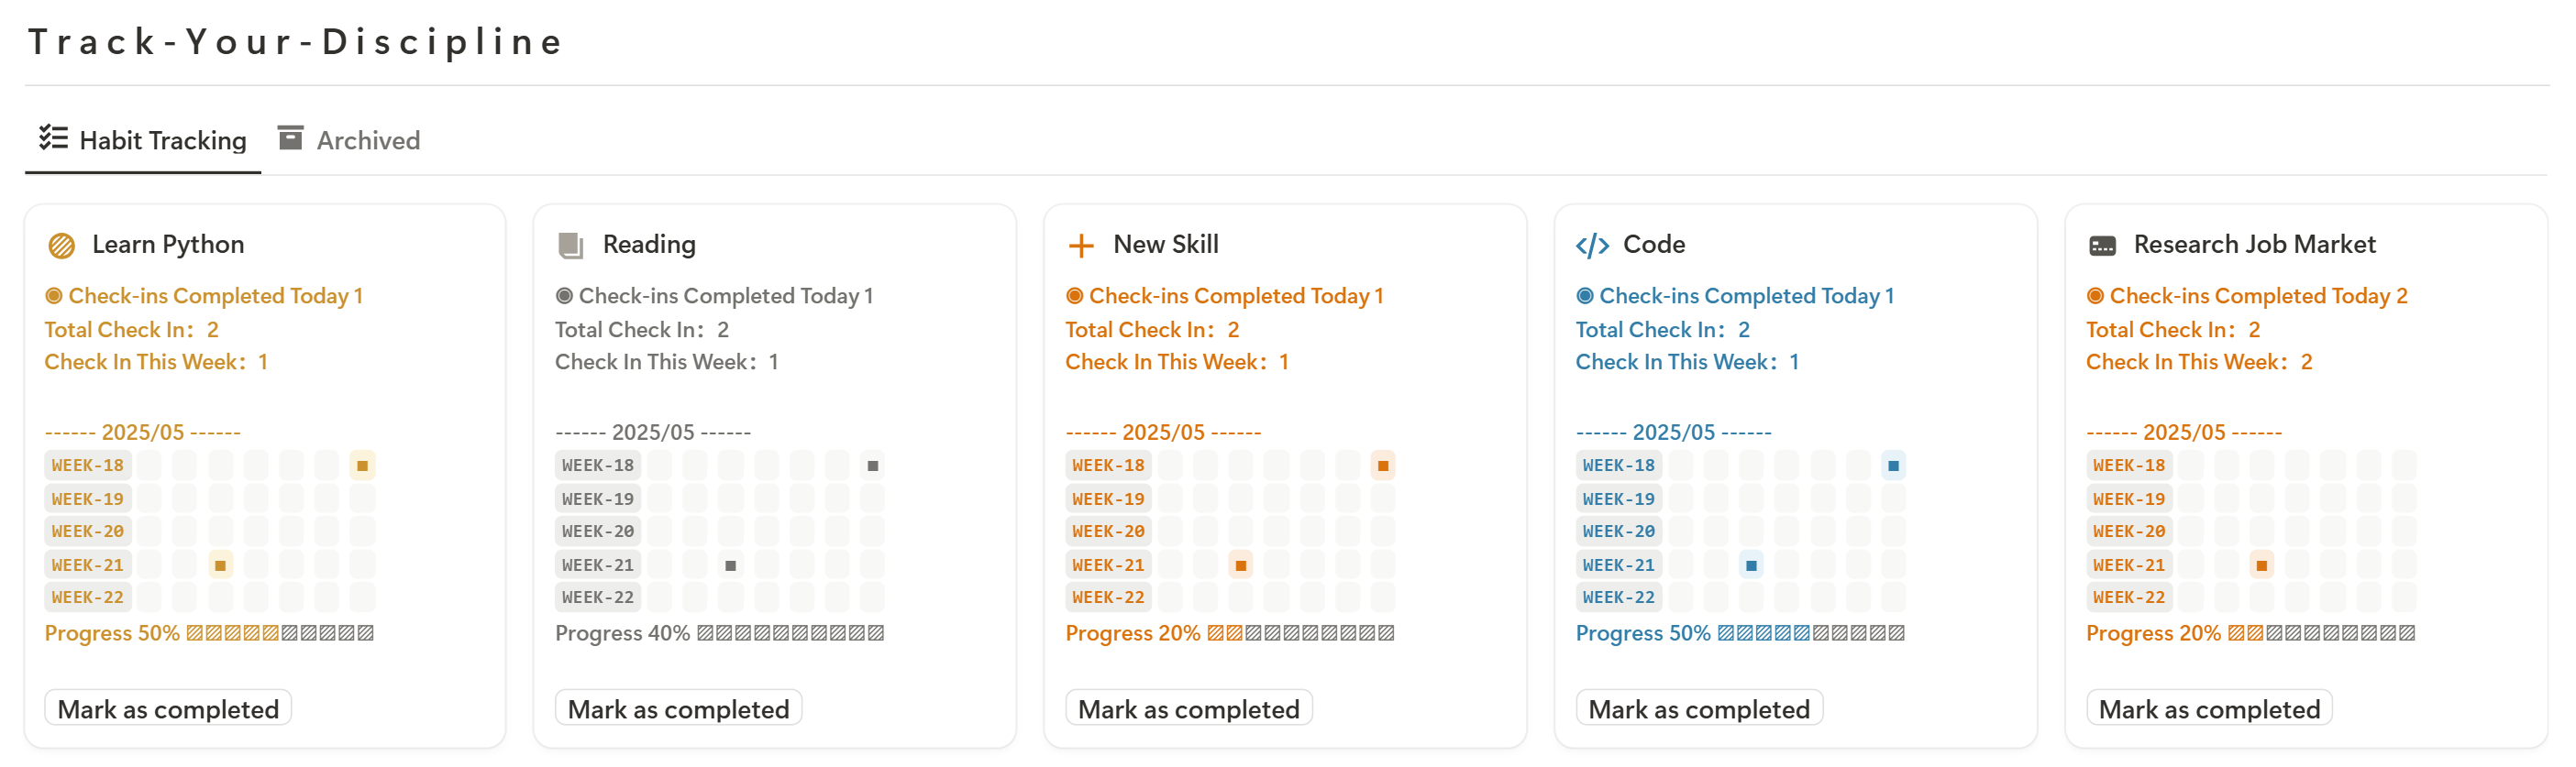Click Research Job Market WEEK-20 label
The height and width of the screenshot is (767, 2576).
2129,531
